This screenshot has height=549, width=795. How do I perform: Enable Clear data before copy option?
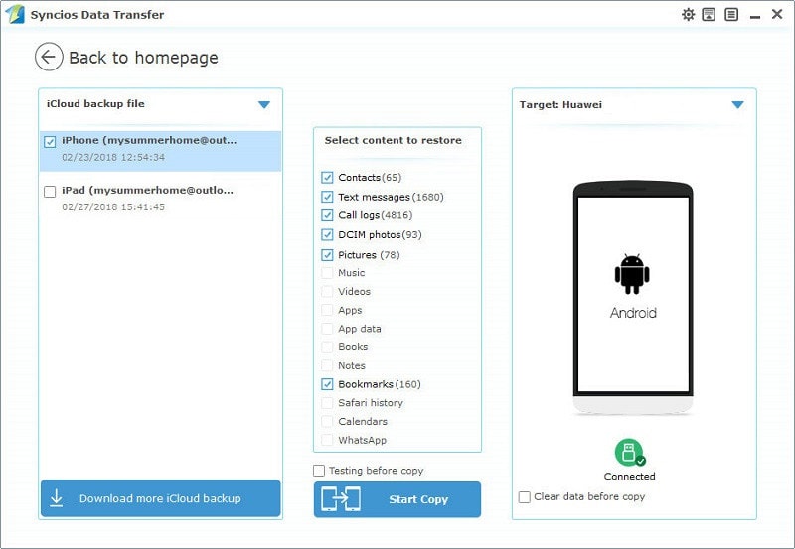[525, 496]
